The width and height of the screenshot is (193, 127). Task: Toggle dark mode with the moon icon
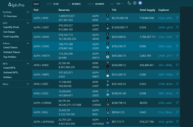[129, 3]
